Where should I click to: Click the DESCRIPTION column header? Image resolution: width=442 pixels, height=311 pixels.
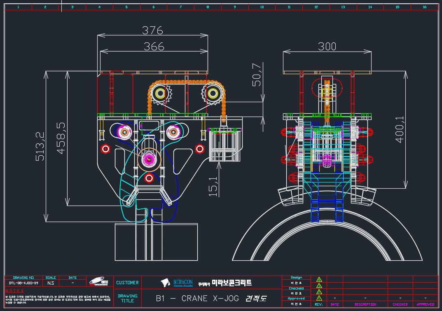[365, 304]
